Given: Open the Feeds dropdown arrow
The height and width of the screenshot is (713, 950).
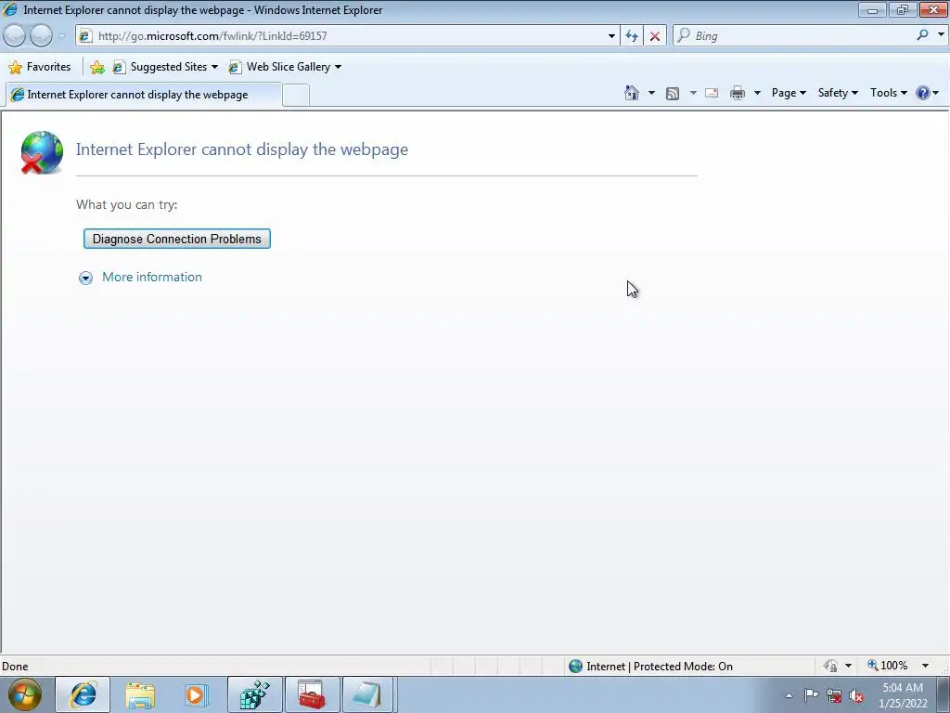Looking at the screenshot, I should click(693, 93).
